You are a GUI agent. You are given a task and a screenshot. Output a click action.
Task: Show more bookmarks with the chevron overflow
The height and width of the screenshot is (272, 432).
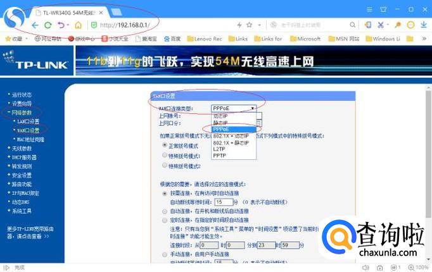[x=424, y=39]
